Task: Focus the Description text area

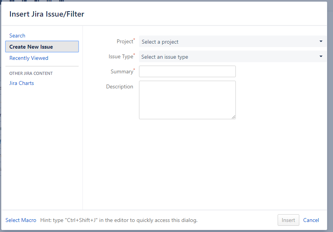Action: click(x=187, y=100)
